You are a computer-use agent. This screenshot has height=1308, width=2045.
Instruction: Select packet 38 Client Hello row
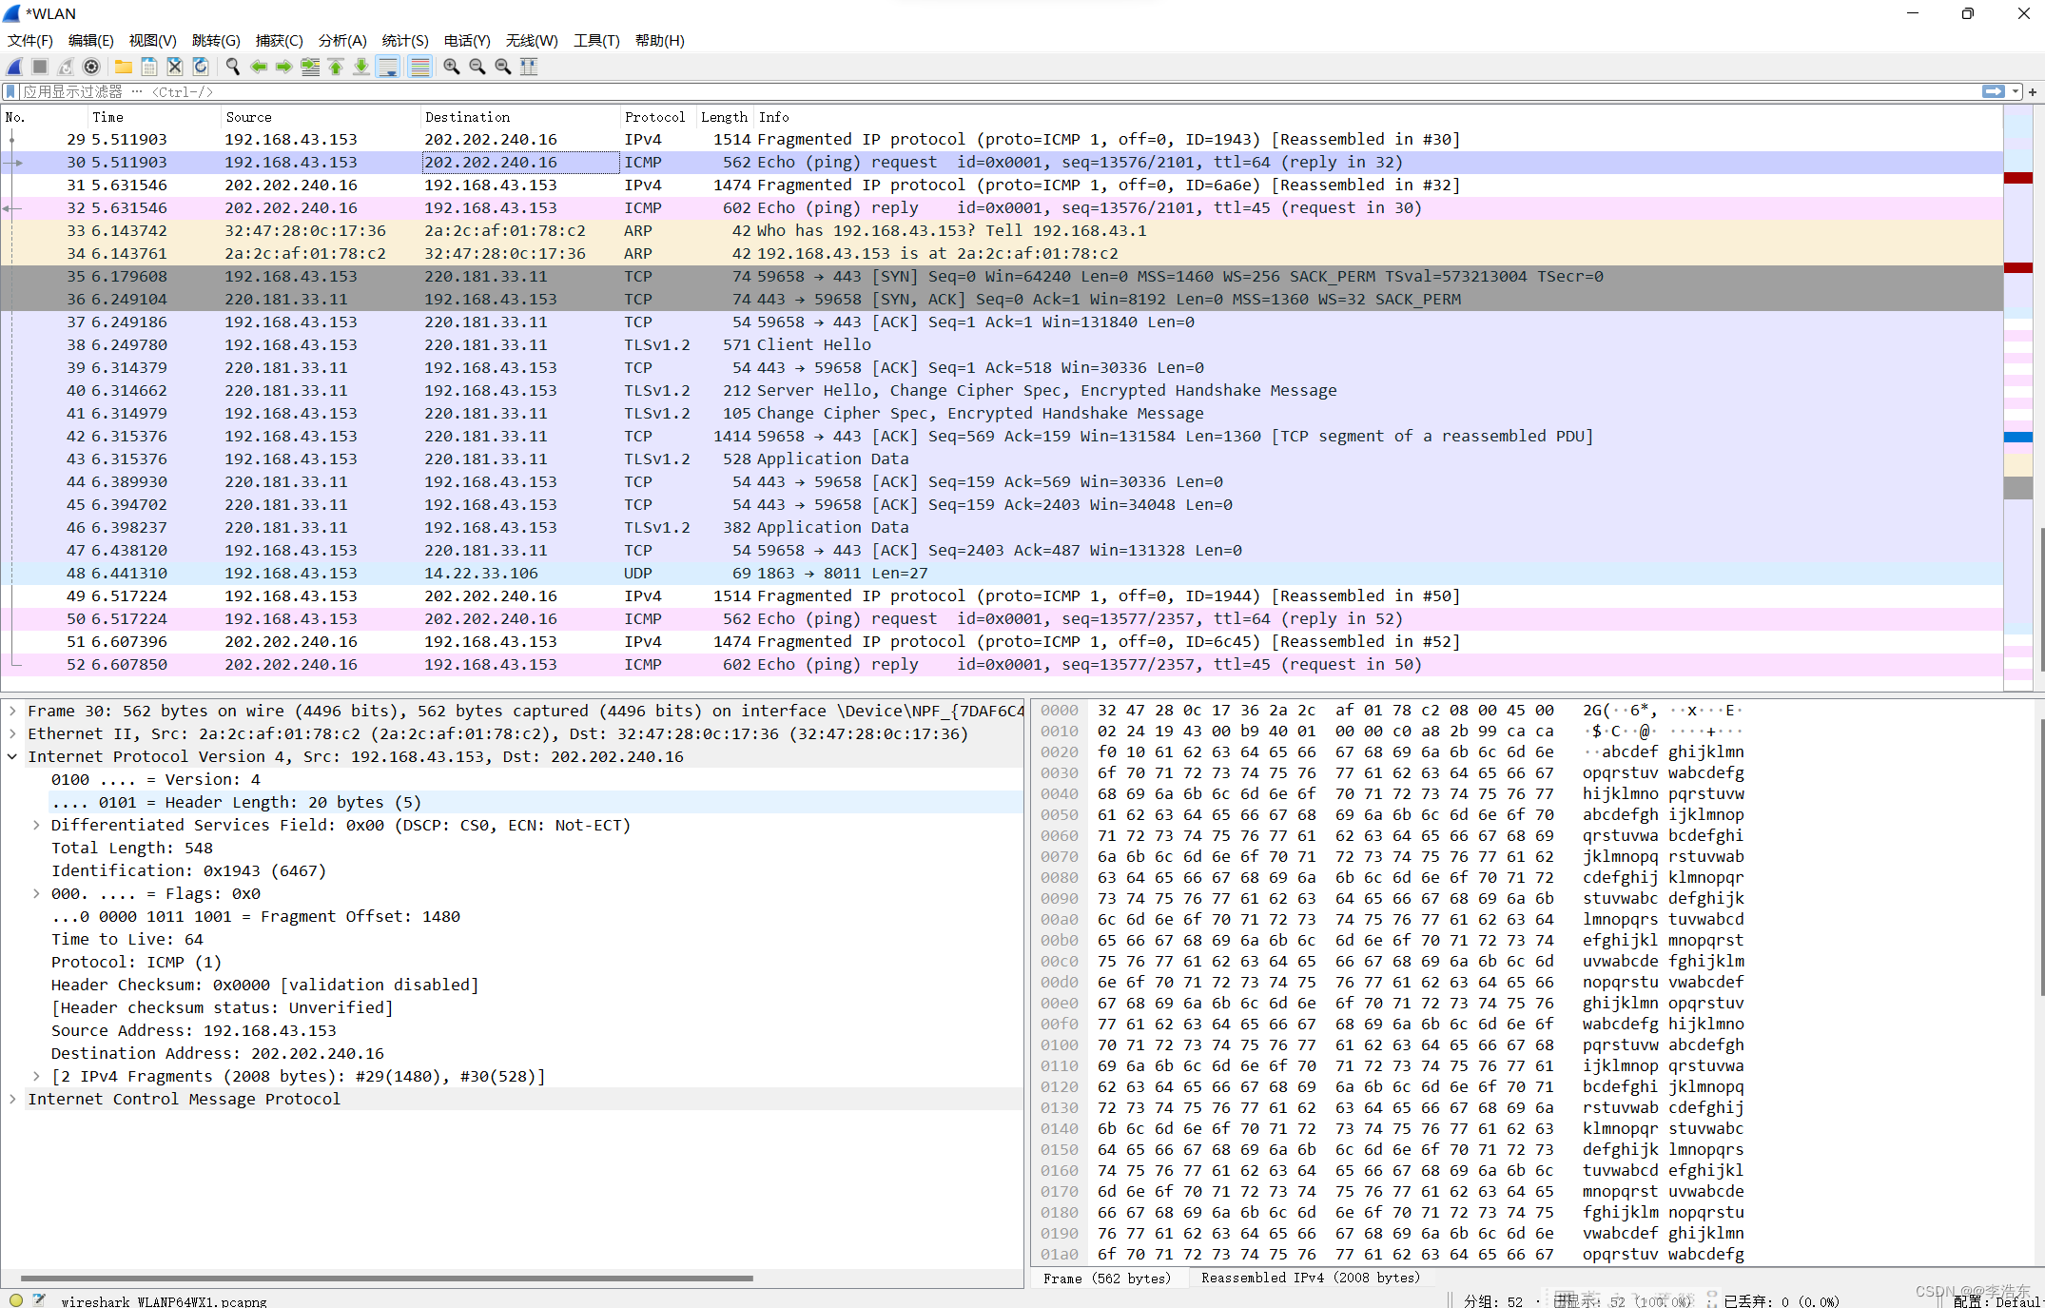tap(1002, 344)
